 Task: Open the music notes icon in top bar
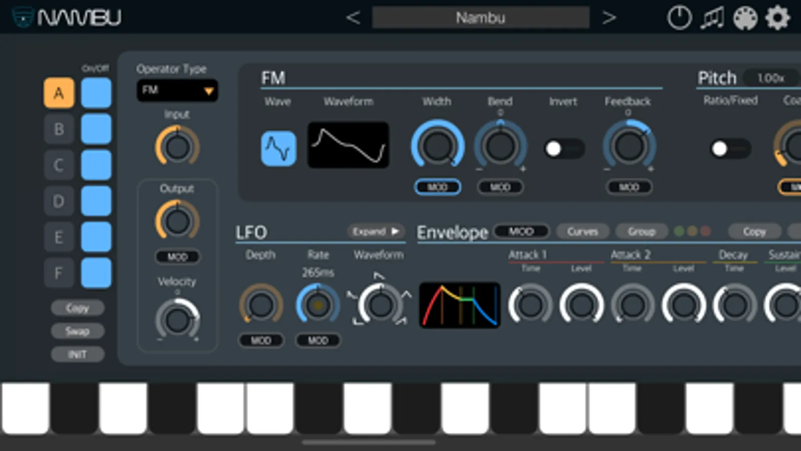712,18
